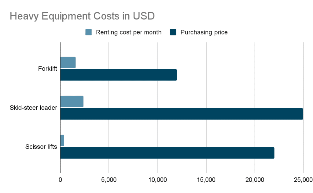Click the 20,000 axis tick label
The width and height of the screenshot is (313, 193).
[x=255, y=180]
